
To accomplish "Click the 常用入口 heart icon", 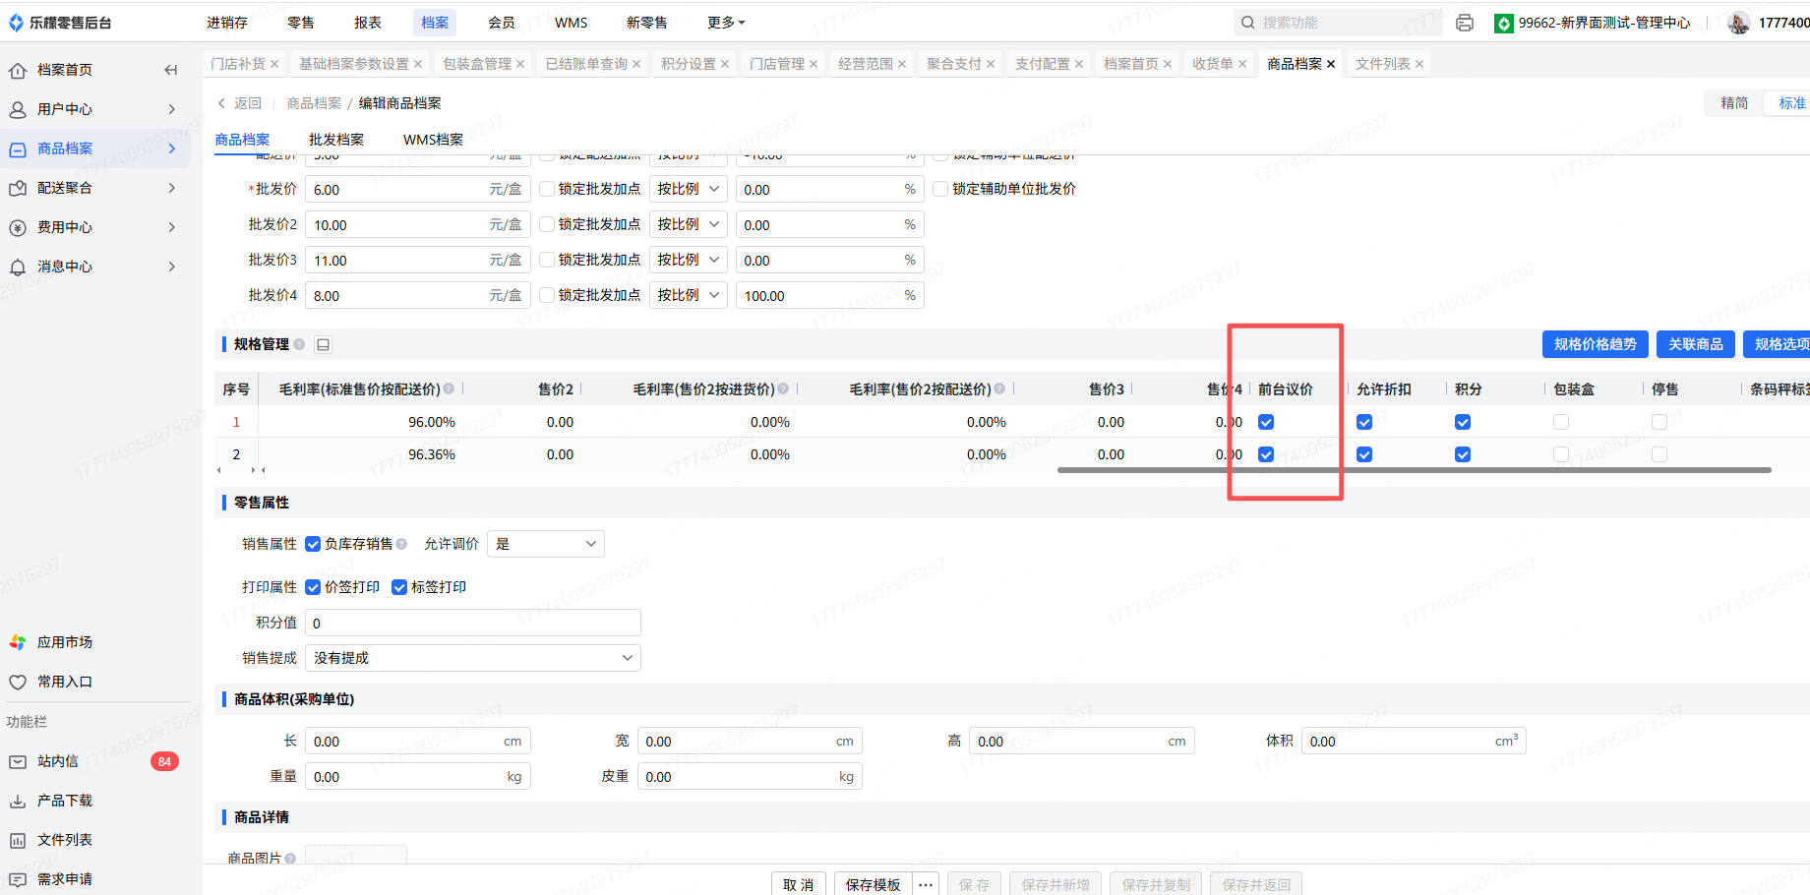I will pos(18,682).
